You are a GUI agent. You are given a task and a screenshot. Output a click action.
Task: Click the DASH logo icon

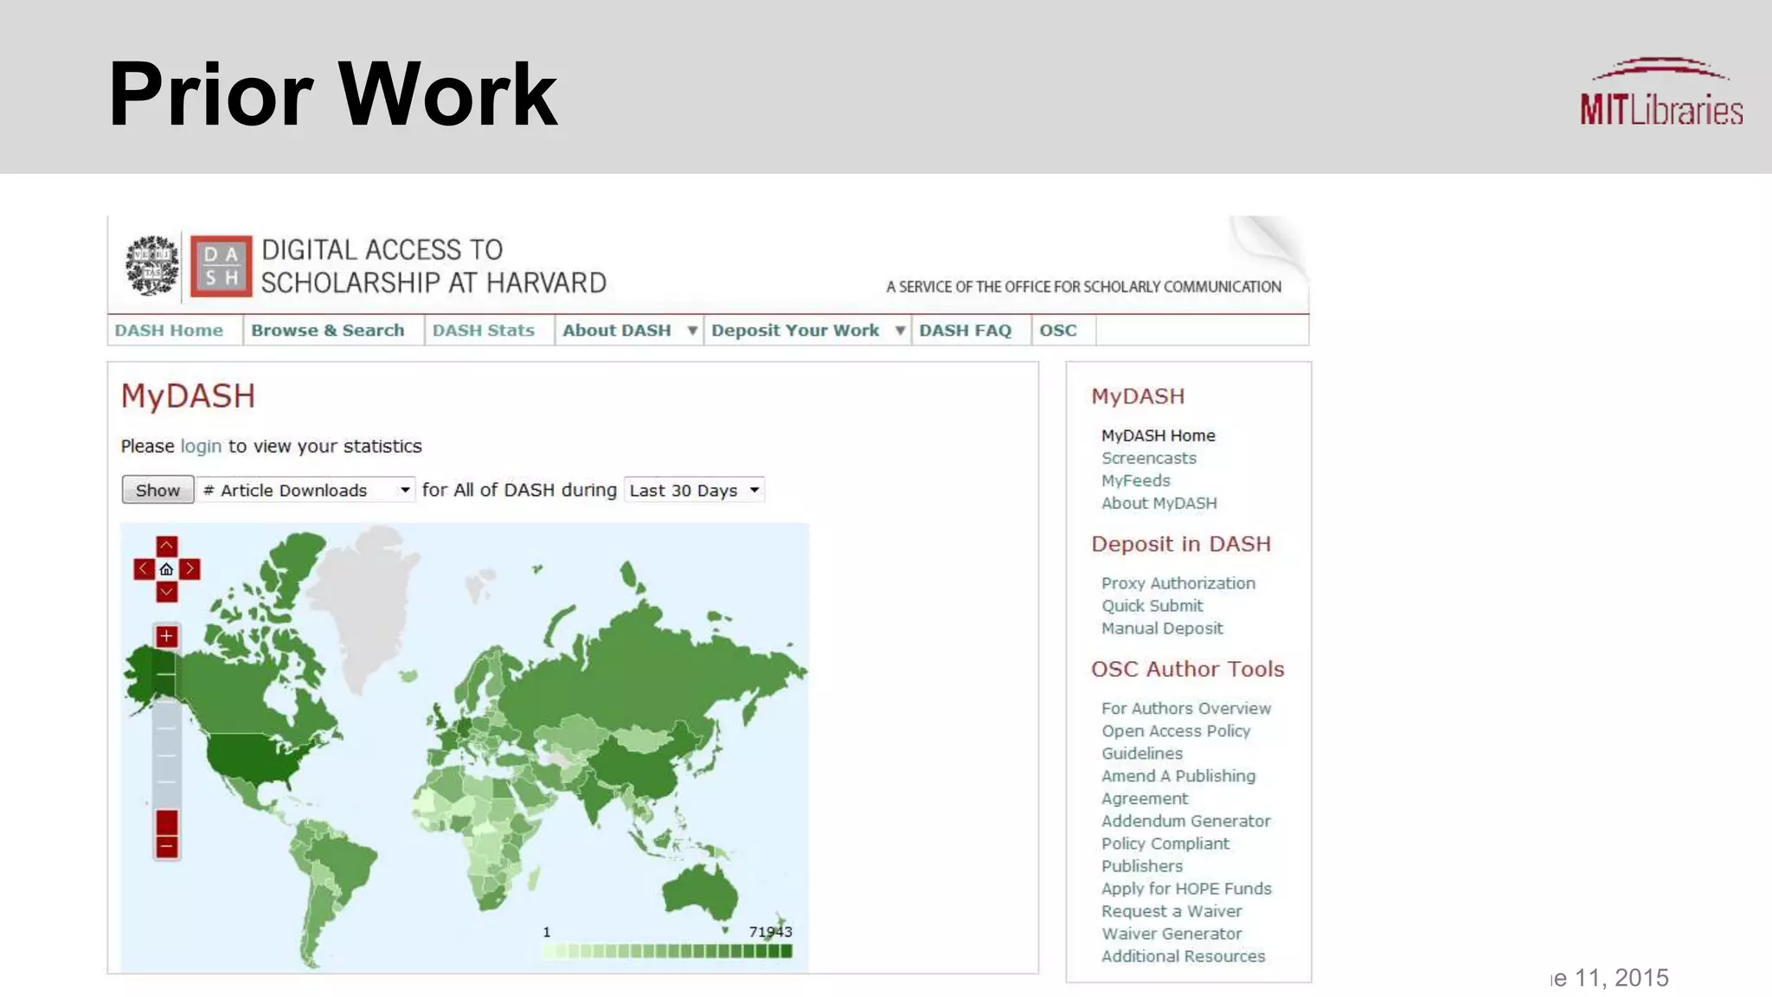221,266
